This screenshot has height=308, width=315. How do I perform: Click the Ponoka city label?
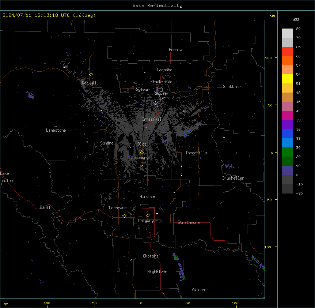(x=175, y=50)
